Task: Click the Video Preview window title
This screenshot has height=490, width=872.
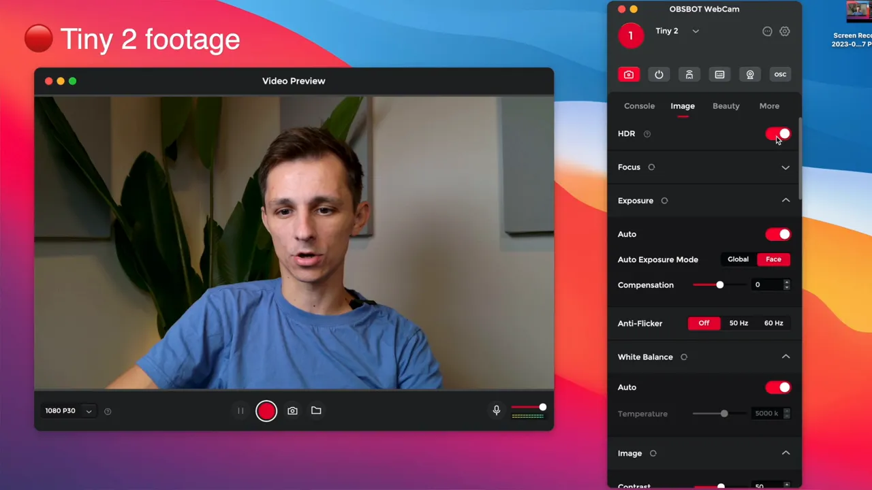Action: 294,81
